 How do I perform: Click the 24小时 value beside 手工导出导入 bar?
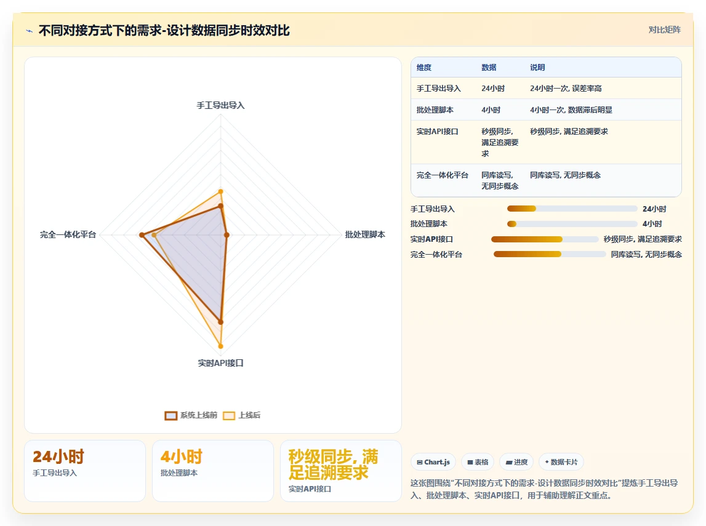click(x=654, y=209)
